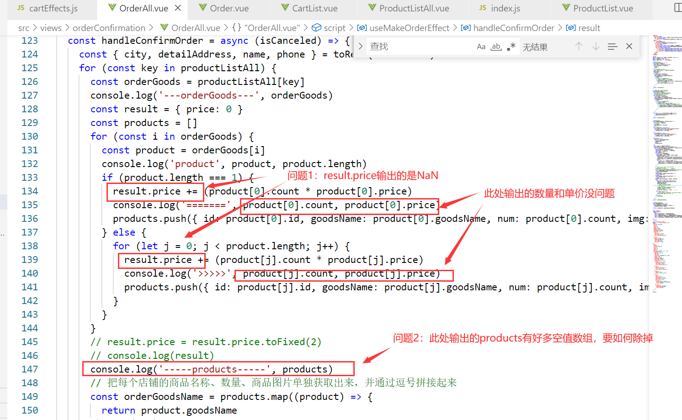Jump to previous match arrow

point(579,46)
